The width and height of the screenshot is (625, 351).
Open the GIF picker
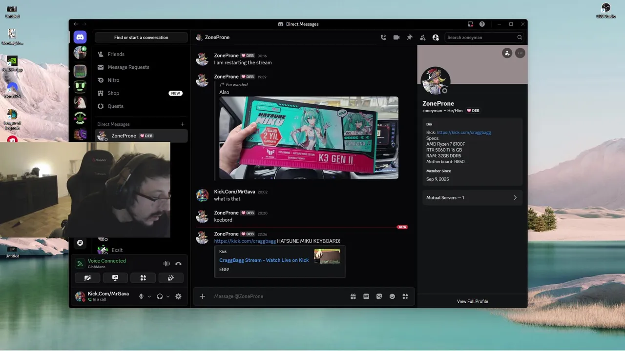click(x=366, y=296)
